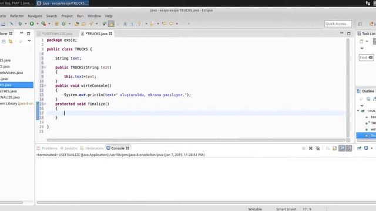The width and height of the screenshot is (376, 211).
Task: Open the Project menu
Action: tap(67, 16)
